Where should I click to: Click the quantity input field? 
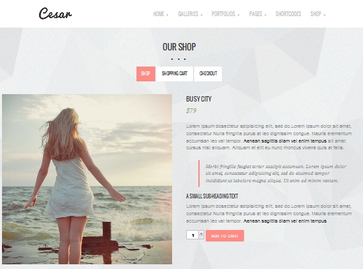tap(192, 235)
